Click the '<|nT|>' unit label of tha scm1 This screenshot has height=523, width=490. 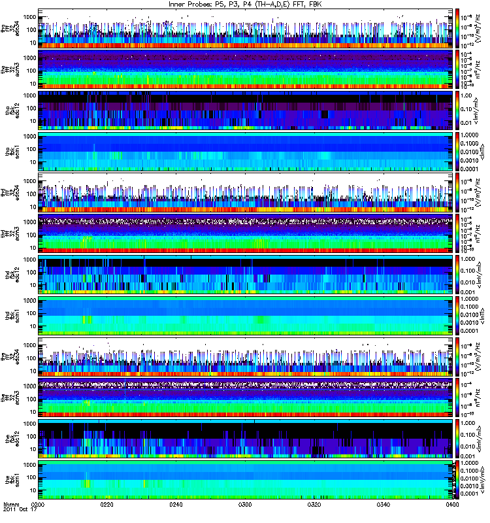pyautogui.click(x=482, y=152)
